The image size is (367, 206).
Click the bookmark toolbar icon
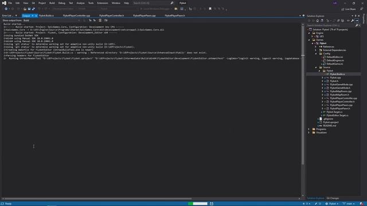[210, 9]
